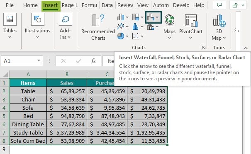Screen dimensions: 251x154
Task: Click the Insert Function fx button
Action: [x=93, y=61]
